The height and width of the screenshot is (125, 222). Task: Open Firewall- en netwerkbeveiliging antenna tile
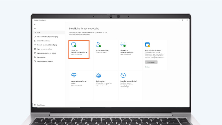[x=123, y=44]
